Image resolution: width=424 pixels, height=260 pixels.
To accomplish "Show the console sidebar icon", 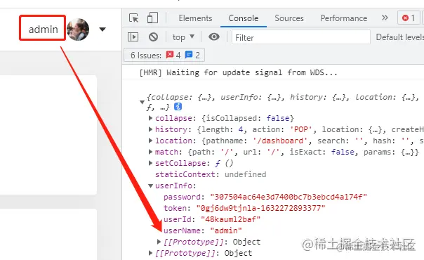I will 133,37.
